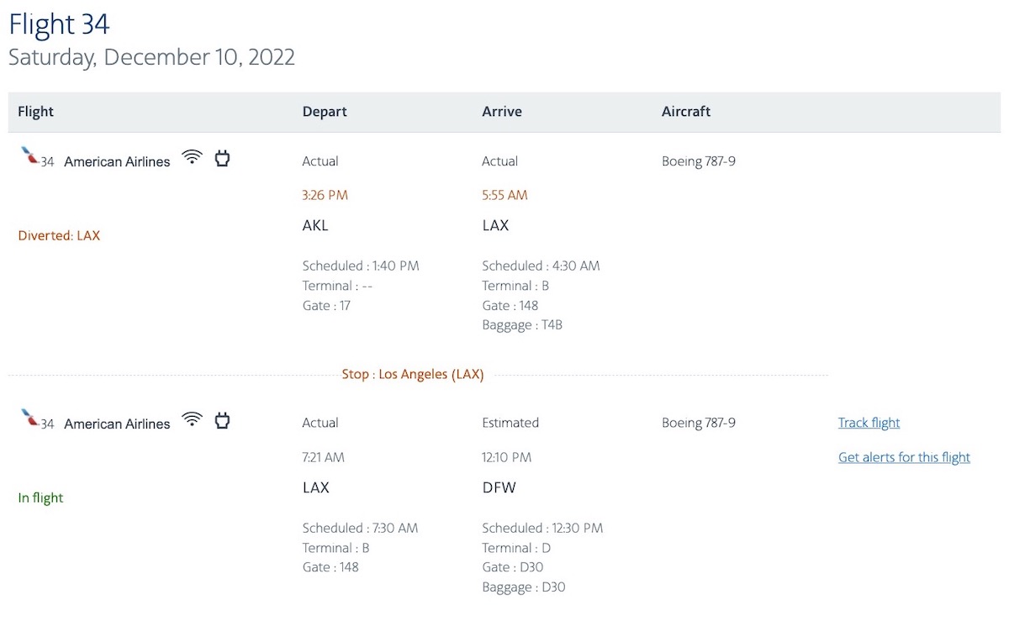The width and height of the screenshot is (1009, 621).
Task: Click the Stop : Los Angeles (LAX) label
Action: tap(413, 375)
